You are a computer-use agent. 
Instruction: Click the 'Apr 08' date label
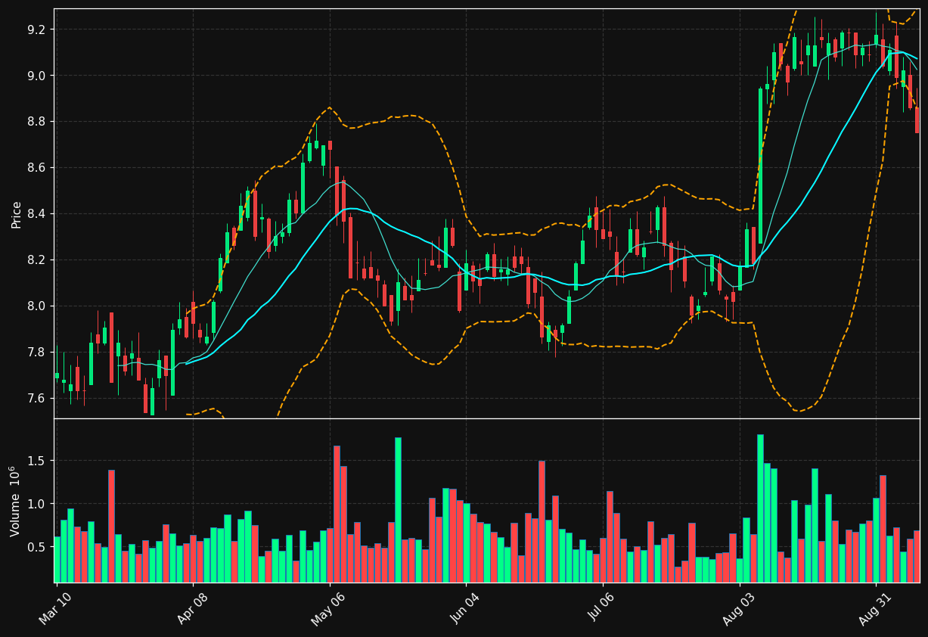tap(191, 608)
